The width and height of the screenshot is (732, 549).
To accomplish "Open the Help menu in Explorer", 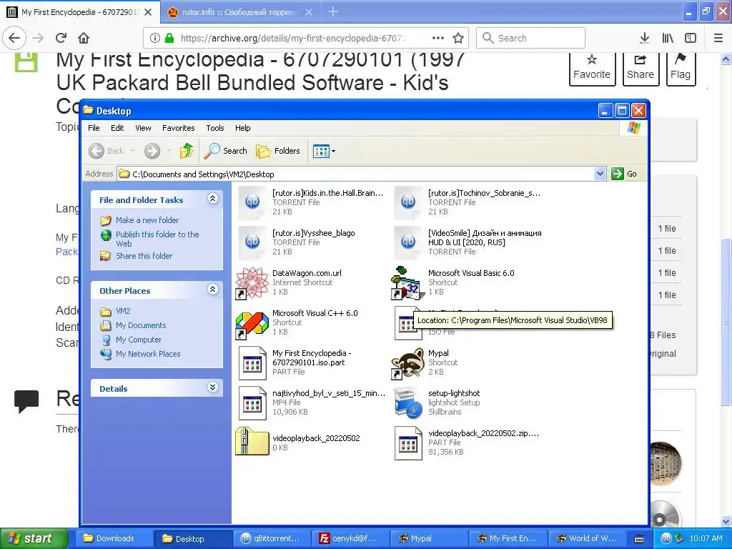I will 243,128.
